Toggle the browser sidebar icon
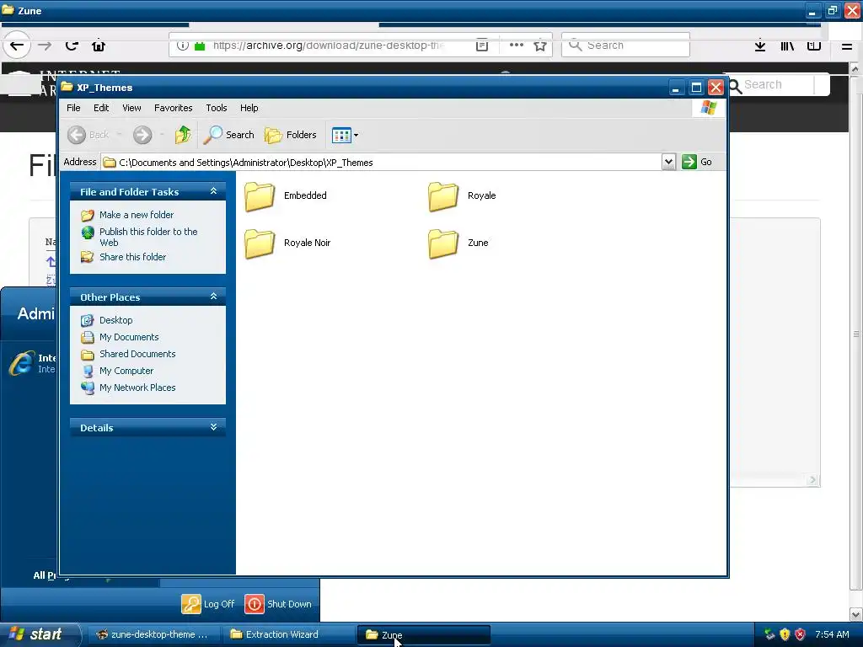This screenshot has height=647, width=863. tap(814, 45)
